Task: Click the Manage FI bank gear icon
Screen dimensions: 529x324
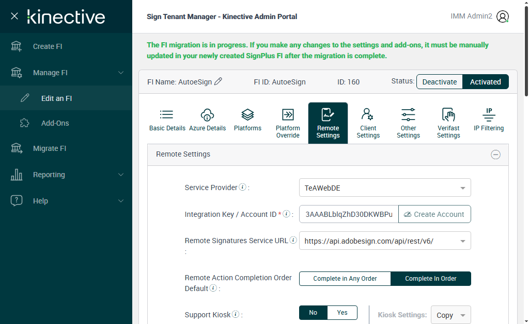Action: [x=16, y=72]
